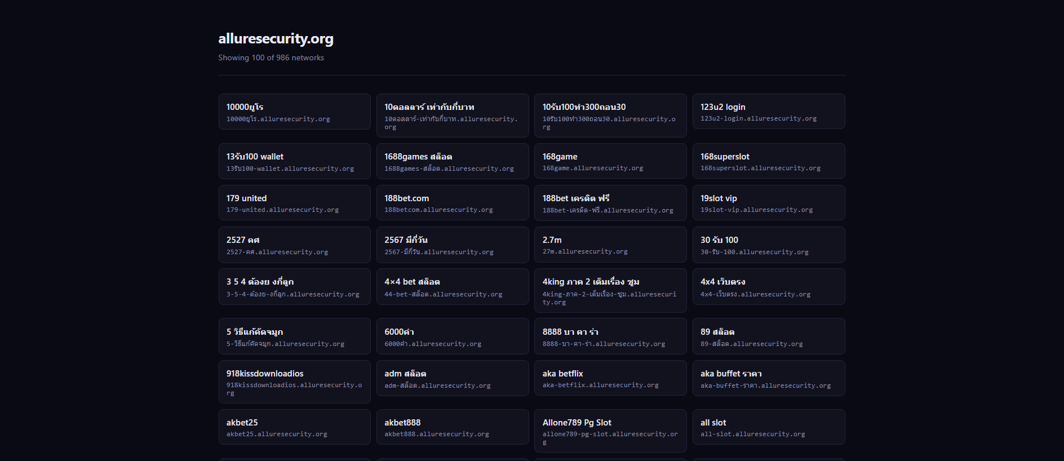This screenshot has width=1064, height=461.
Task: Open the adm สล็อต card
Action: coord(453,378)
